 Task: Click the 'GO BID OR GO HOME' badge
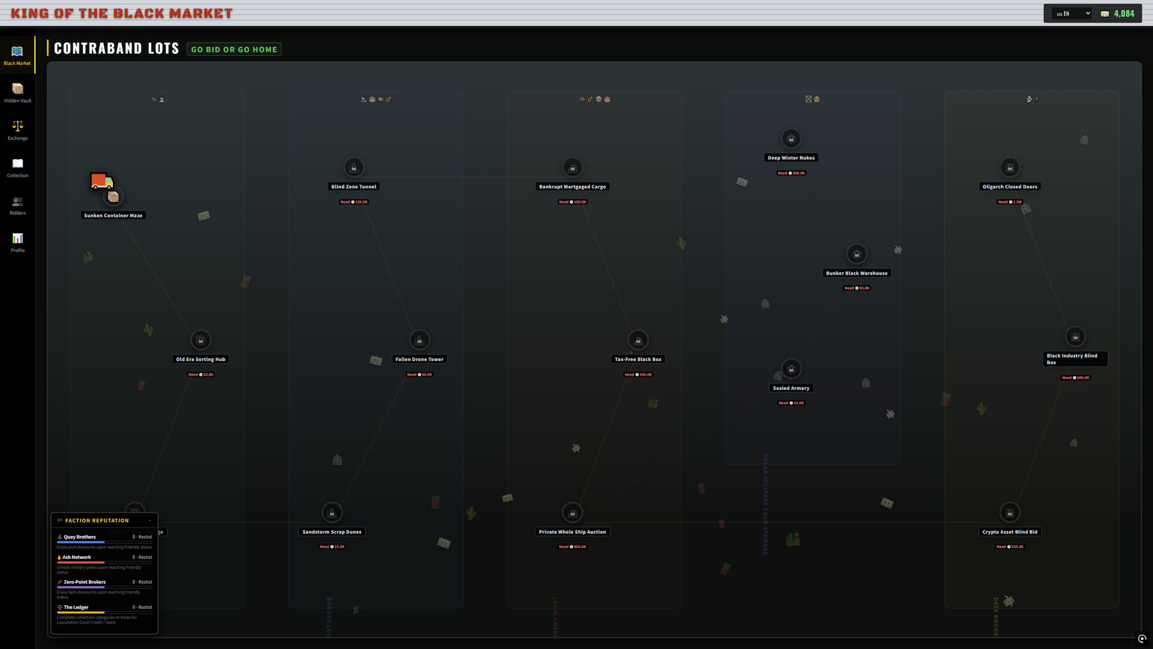tap(234, 49)
